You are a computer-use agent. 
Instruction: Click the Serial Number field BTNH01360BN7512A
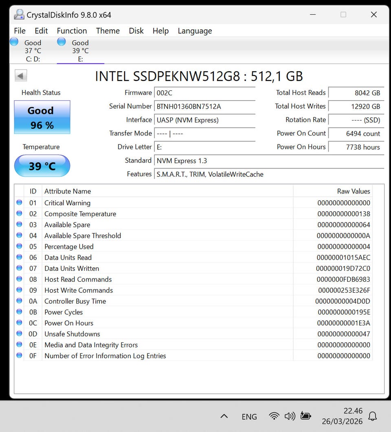[x=205, y=106]
